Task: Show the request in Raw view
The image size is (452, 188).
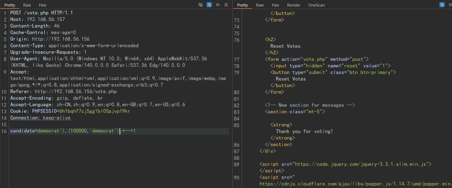Action: tap(27, 5)
